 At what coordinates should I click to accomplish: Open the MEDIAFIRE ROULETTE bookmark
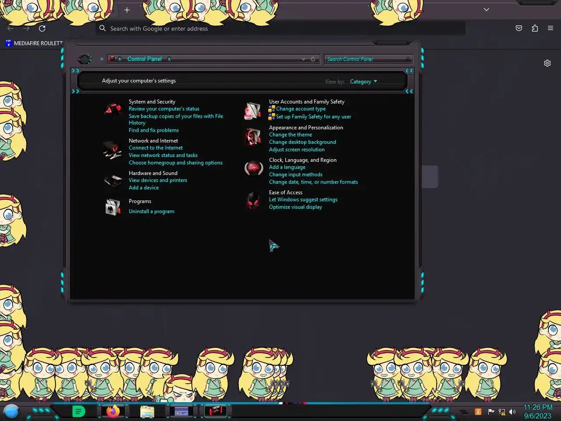(34, 43)
